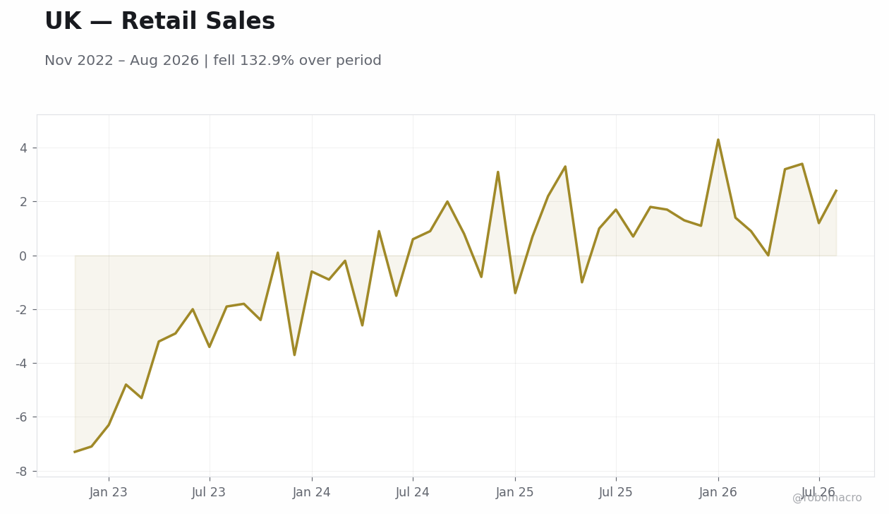Select the Jan 23 x-axis label
Viewport: 889px width, 514px height.
(x=109, y=493)
